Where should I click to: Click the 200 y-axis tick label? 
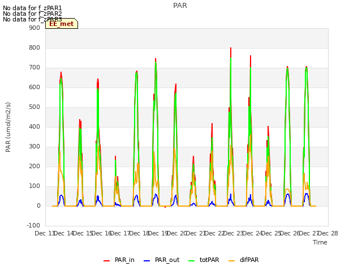(x=35, y=167)
